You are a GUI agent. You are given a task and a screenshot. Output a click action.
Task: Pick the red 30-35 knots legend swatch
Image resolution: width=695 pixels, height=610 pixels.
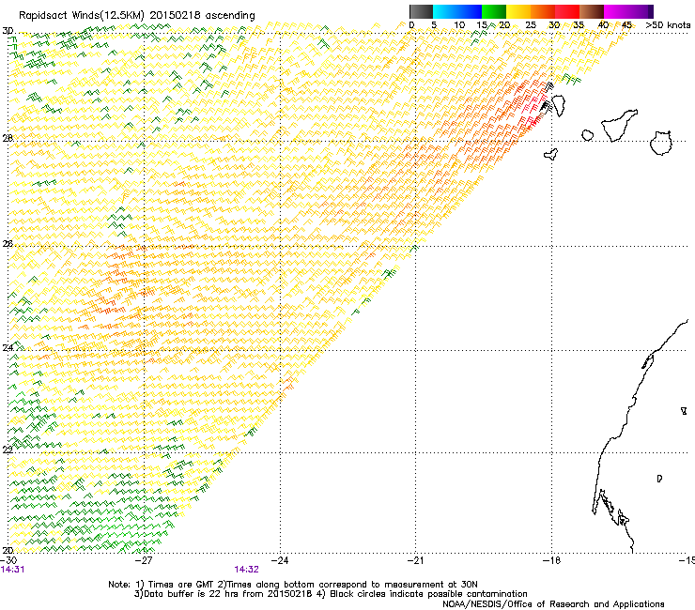(x=567, y=11)
